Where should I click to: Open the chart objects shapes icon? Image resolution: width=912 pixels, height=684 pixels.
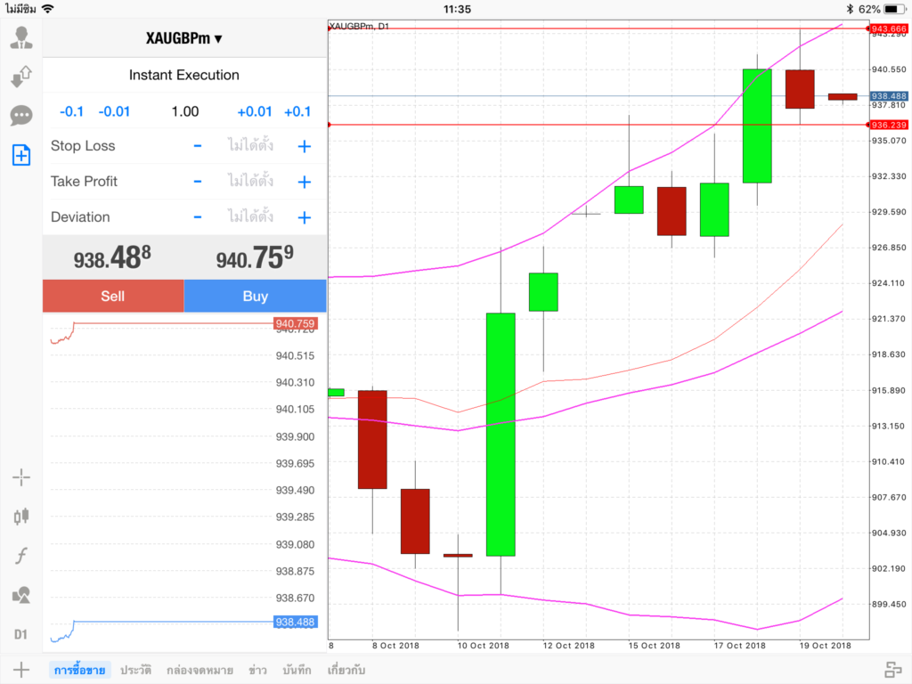coord(21,594)
